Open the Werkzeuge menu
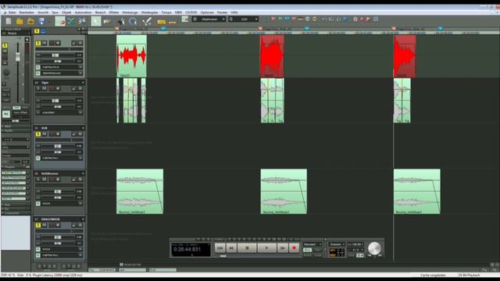Image resolution: width=500 pixels, height=281 pixels. 130,12
